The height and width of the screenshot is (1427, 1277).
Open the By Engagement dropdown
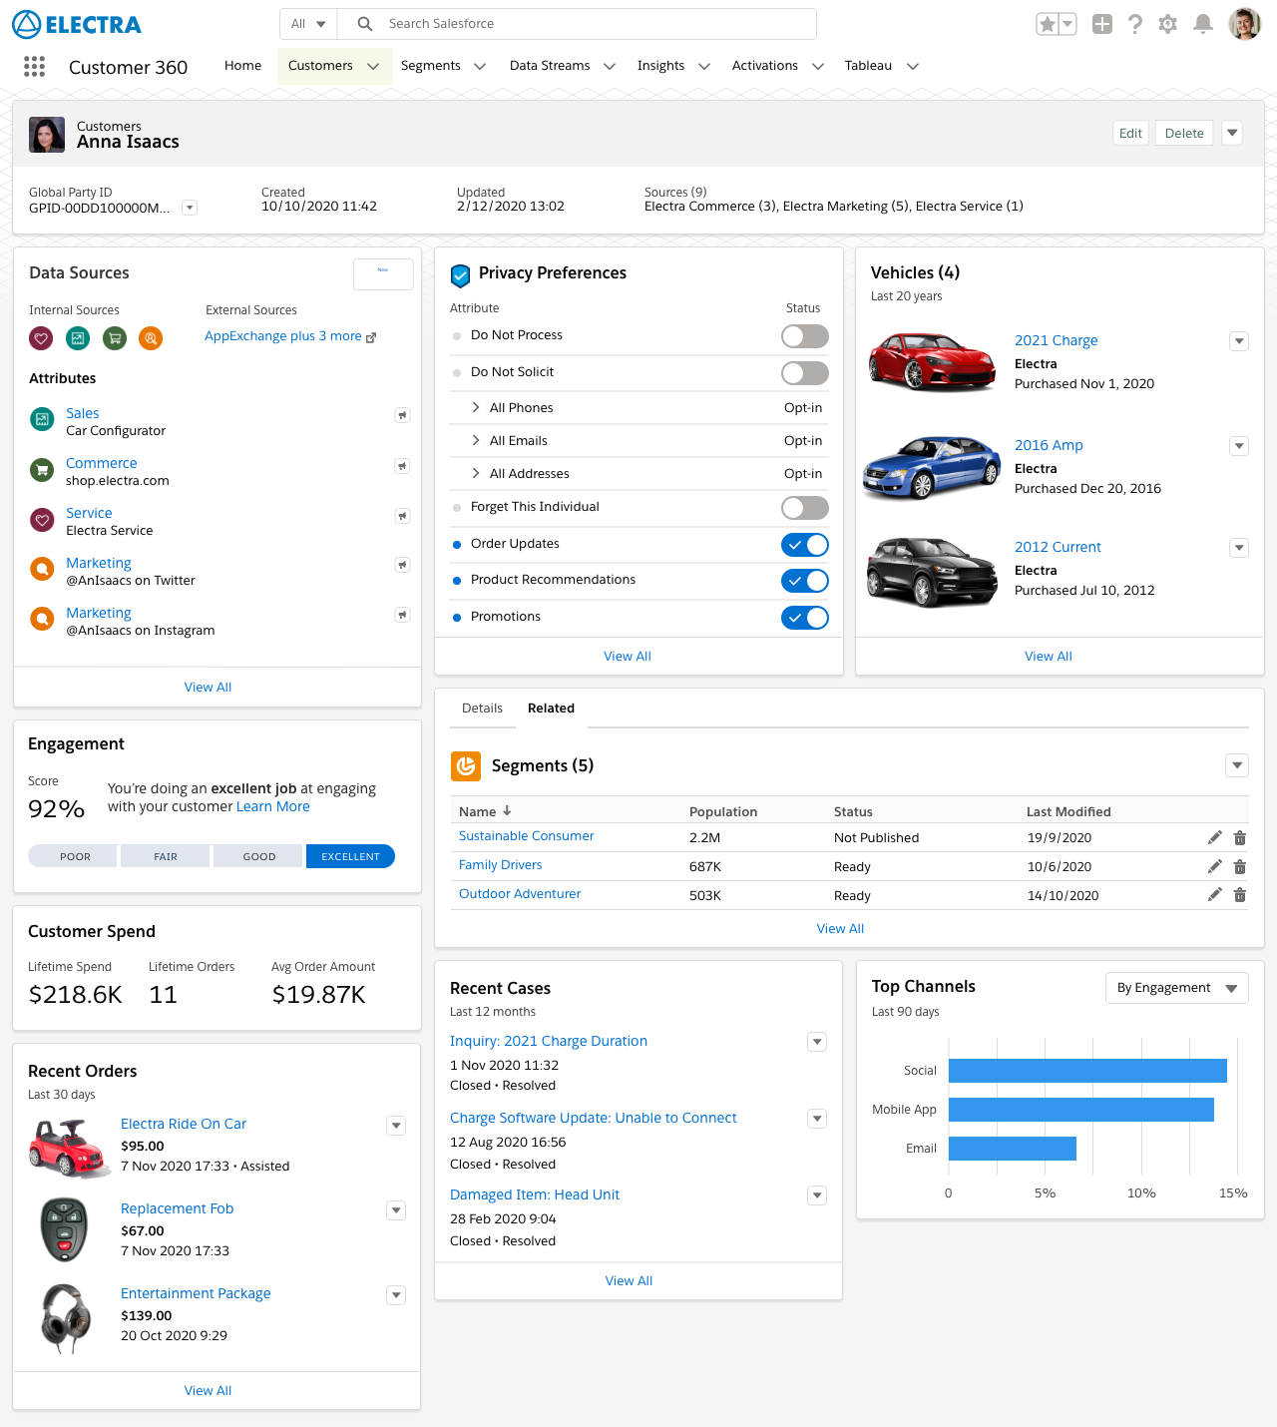[x=1176, y=988]
